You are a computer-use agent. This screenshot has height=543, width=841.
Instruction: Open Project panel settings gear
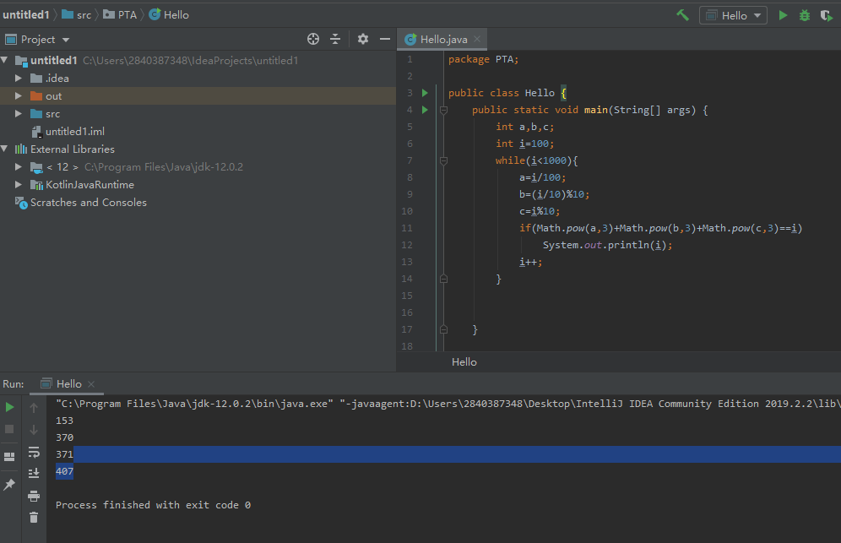tap(363, 39)
